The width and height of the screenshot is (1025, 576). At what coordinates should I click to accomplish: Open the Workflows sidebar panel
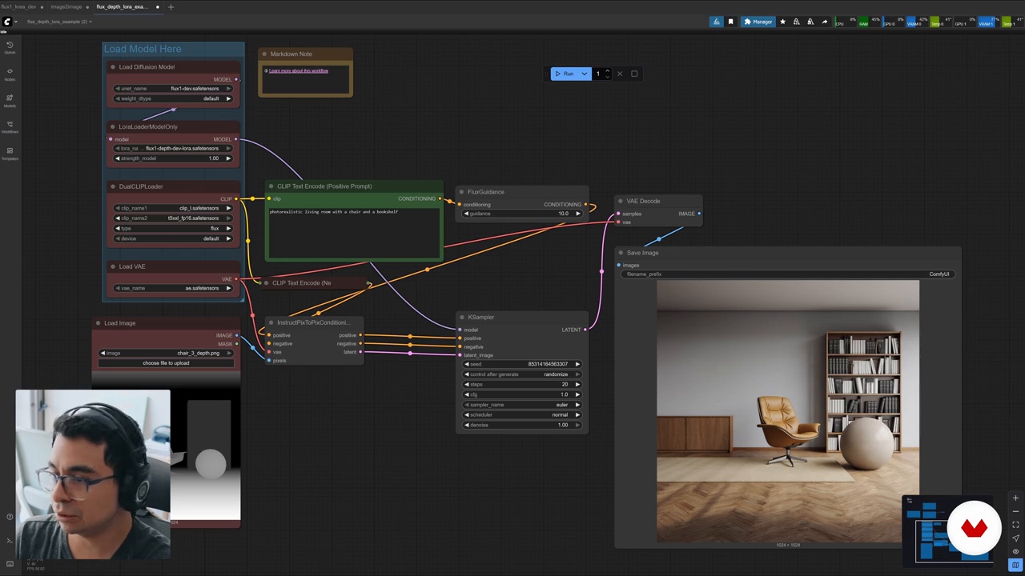[10, 126]
